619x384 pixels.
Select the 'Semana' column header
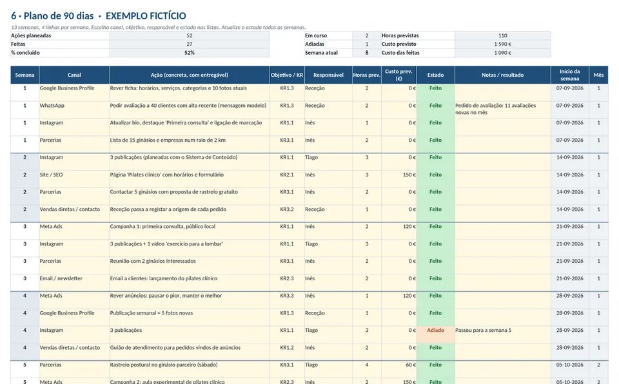tap(25, 75)
